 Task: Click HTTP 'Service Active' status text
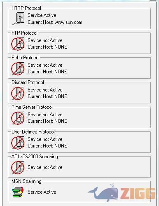42,15
